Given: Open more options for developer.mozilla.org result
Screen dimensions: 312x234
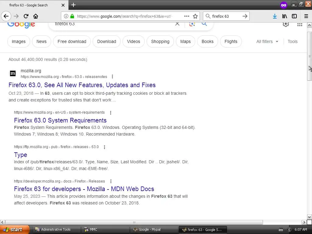Looking at the screenshot, I should pos(111,181).
